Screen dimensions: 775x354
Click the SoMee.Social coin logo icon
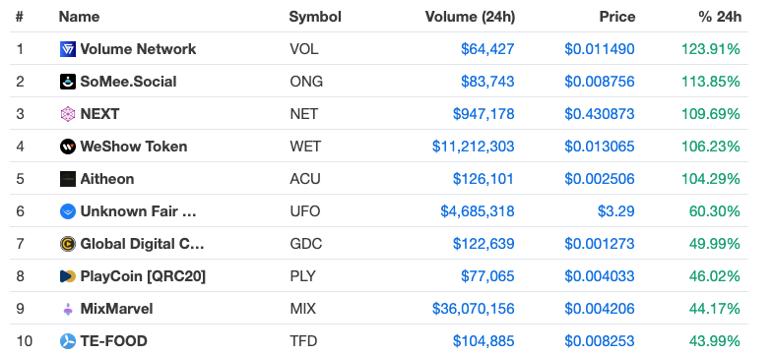[x=68, y=82]
